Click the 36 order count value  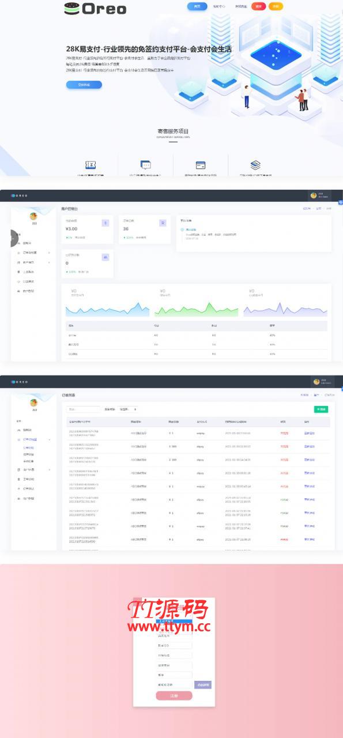point(126,229)
